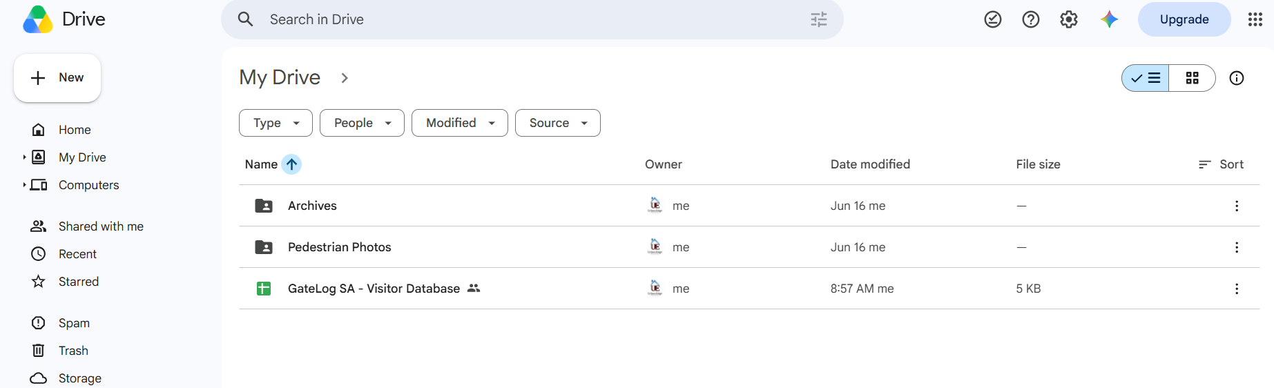This screenshot has width=1274, height=388.
Task: Click the Name column header
Action: (x=261, y=164)
